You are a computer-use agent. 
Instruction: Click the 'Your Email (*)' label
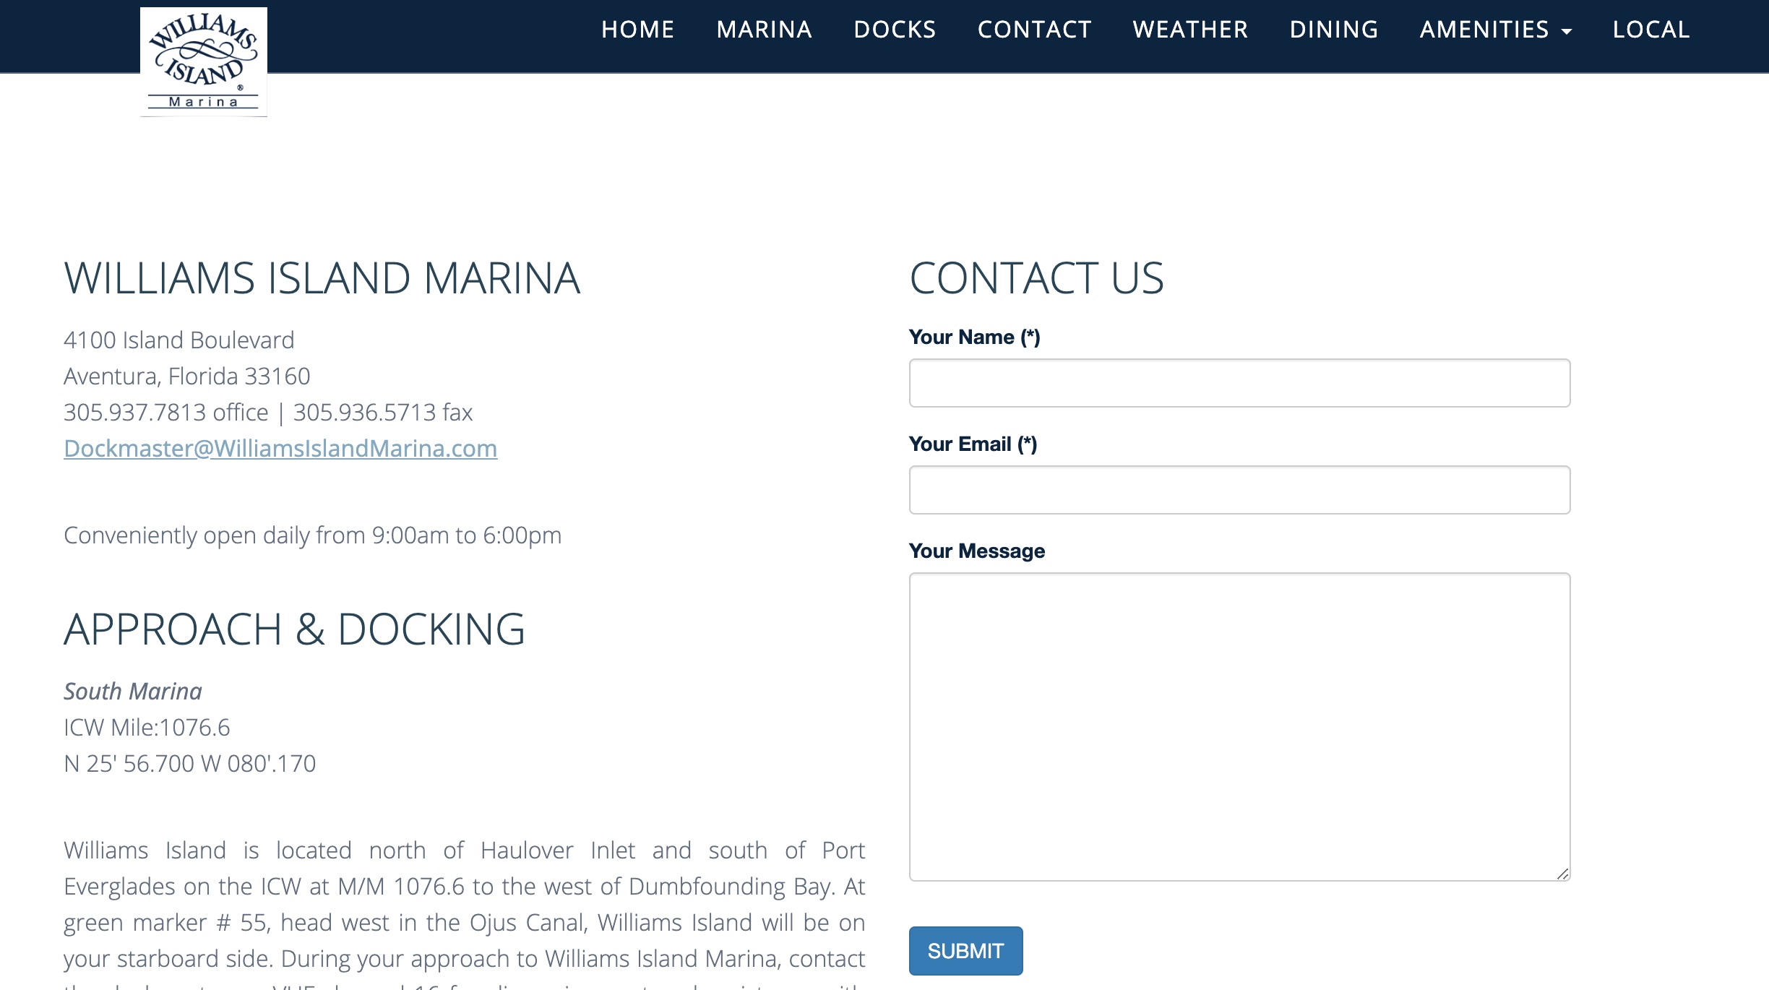pos(973,444)
